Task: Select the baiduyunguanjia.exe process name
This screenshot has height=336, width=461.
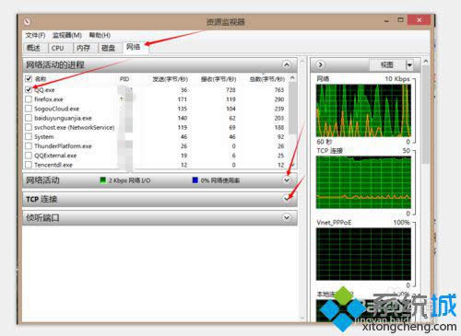Action: (63, 118)
